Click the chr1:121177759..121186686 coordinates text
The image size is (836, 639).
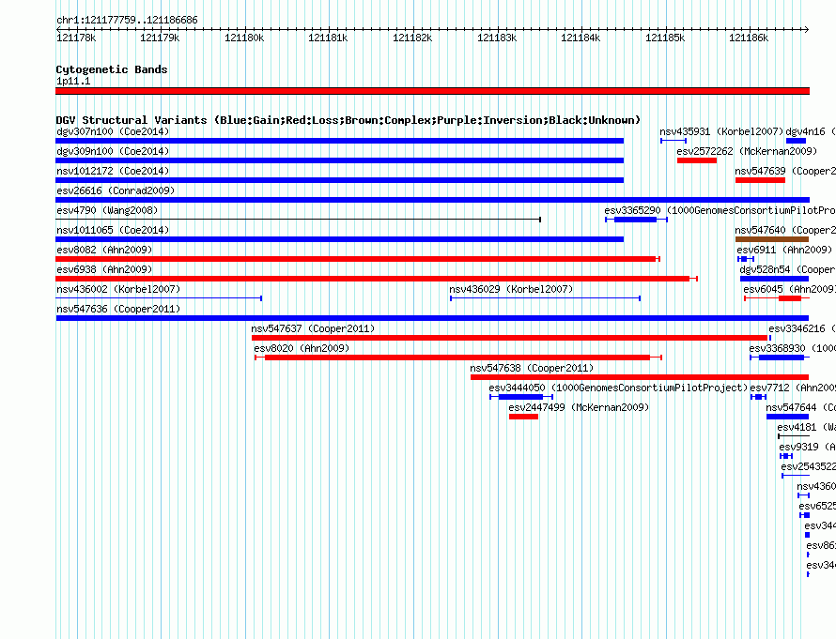click(x=127, y=20)
